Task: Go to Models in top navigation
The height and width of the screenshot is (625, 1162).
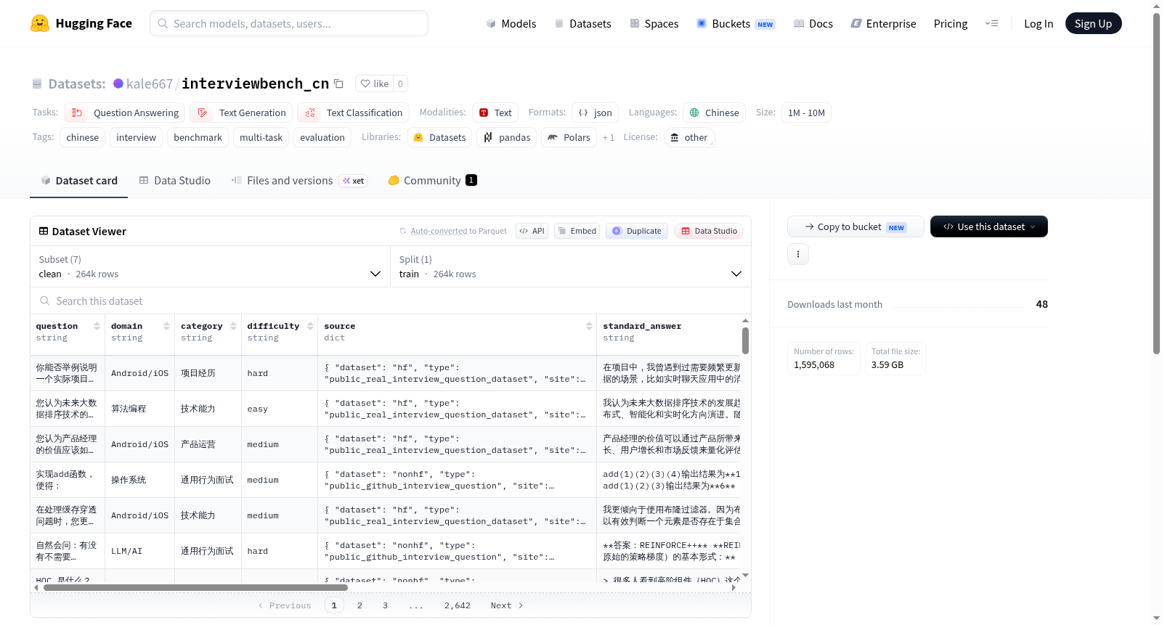Action: (511, 23)
